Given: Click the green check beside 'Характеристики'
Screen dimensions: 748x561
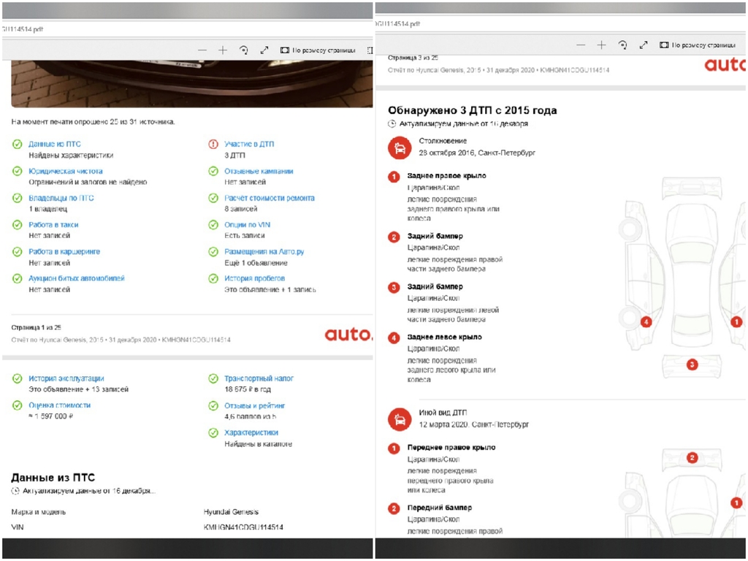Looking at the screenshot, I should pyautogui.click(x=213, y=432).
